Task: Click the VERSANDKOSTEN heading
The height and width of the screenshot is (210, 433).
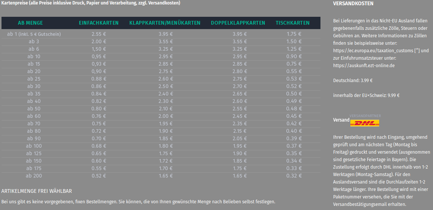Action: 353,3
